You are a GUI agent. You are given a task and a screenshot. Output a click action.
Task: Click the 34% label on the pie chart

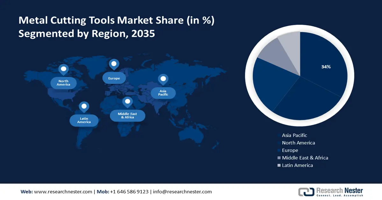pyautogui.click(x=326, y=67)
